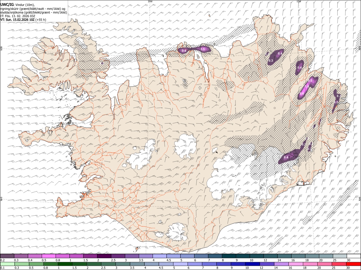Select the VT valid-time line 'Sun. 15.02.2026 10Z'

click(20, 20)
